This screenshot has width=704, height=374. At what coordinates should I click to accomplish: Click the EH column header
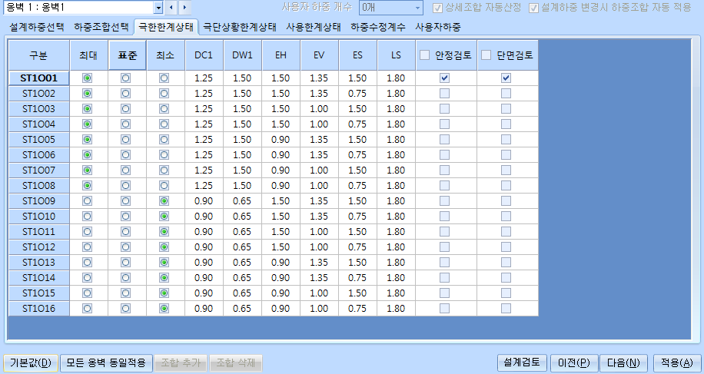point(281,55)
